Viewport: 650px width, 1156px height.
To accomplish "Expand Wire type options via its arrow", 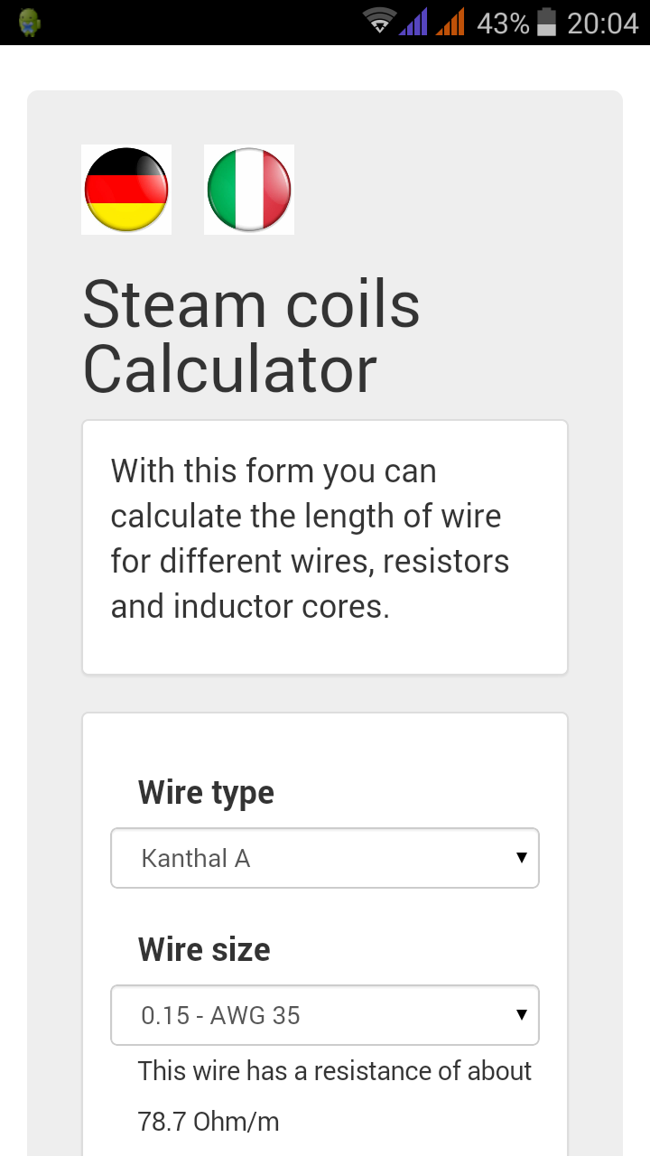I will (522, 857).
